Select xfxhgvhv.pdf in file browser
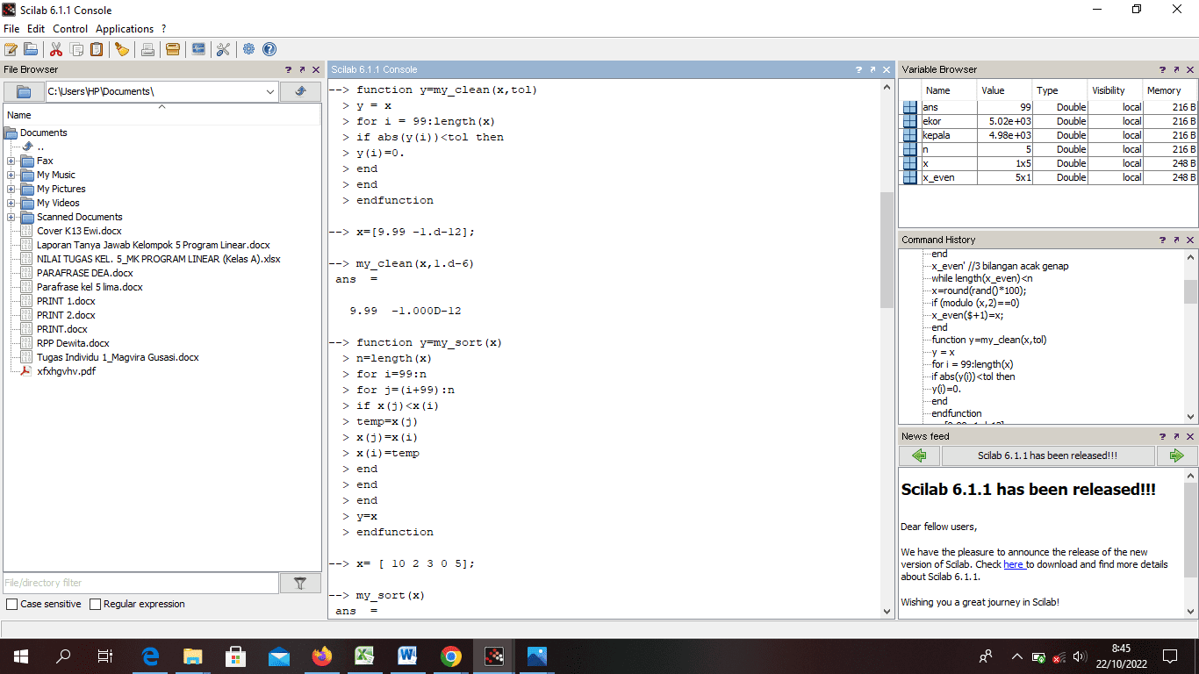The width and height of the screenshot is (1199, 674). [66, 371]
